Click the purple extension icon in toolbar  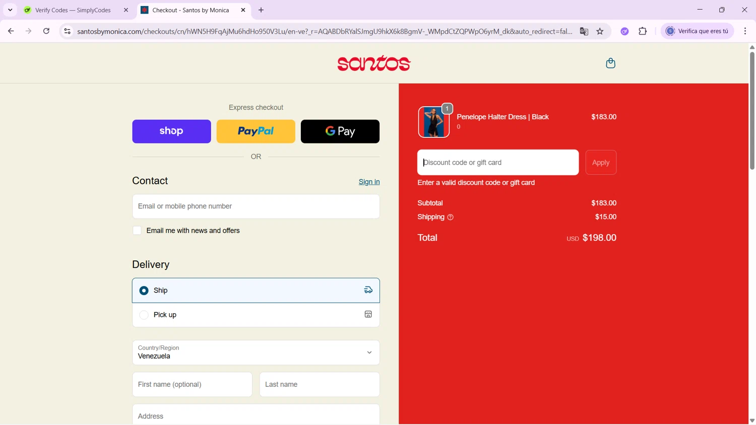point(624,31)
